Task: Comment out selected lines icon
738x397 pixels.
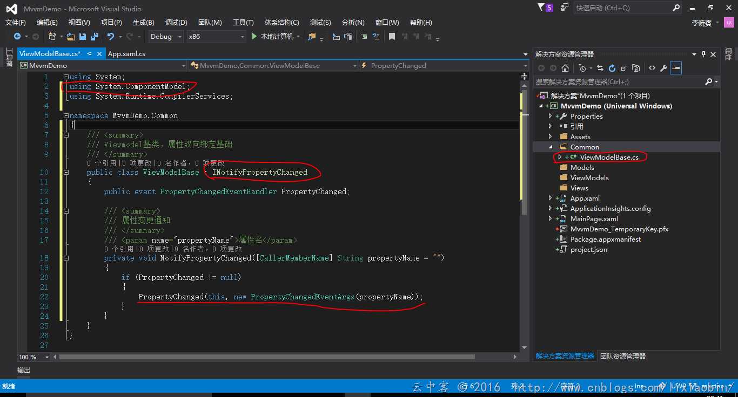Action: (x=364, y=37)
